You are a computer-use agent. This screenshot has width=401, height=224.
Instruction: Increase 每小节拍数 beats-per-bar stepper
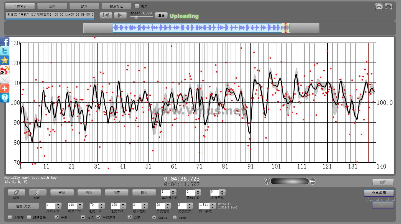click(x=174, y=191)
